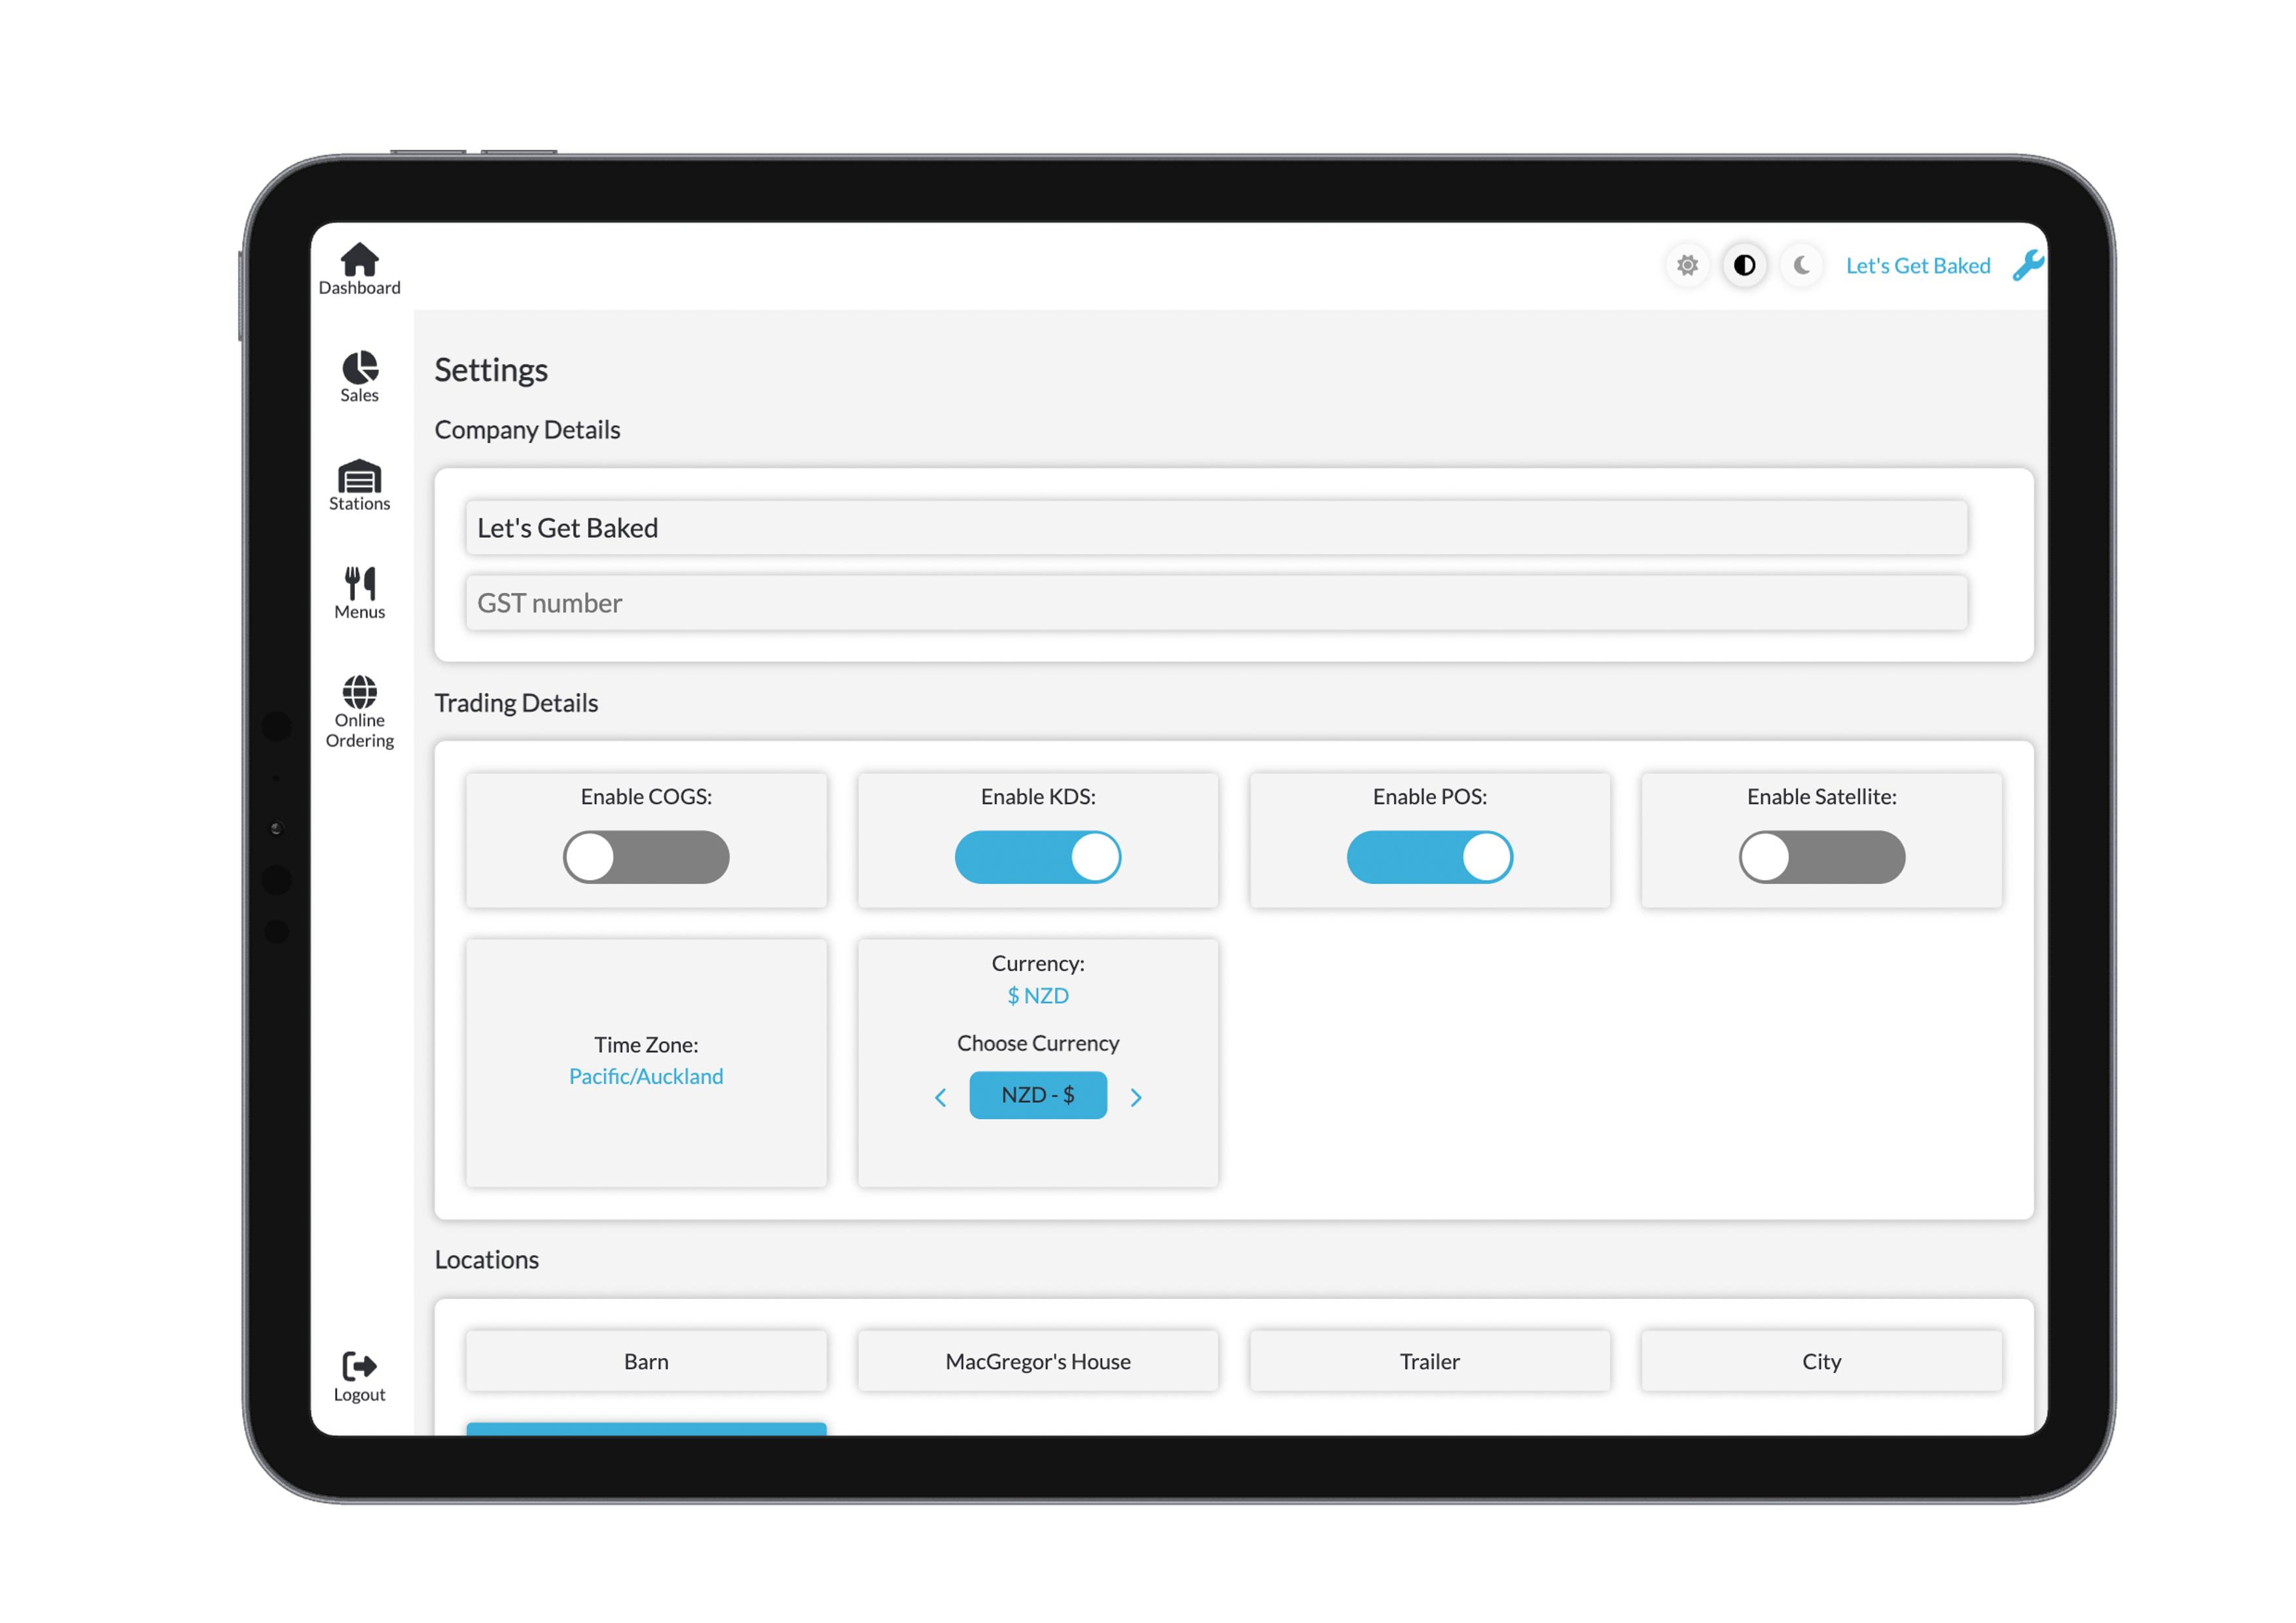The width and height of the screenshot is (2296, 1623).
Task: Select the MacGregor's House location
Action: coord(1037,1361)
